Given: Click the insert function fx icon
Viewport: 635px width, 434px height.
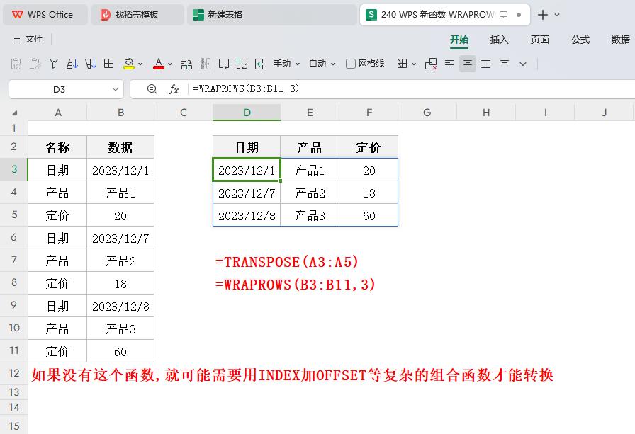Looking at the screenshot, I should click(174, 89).
